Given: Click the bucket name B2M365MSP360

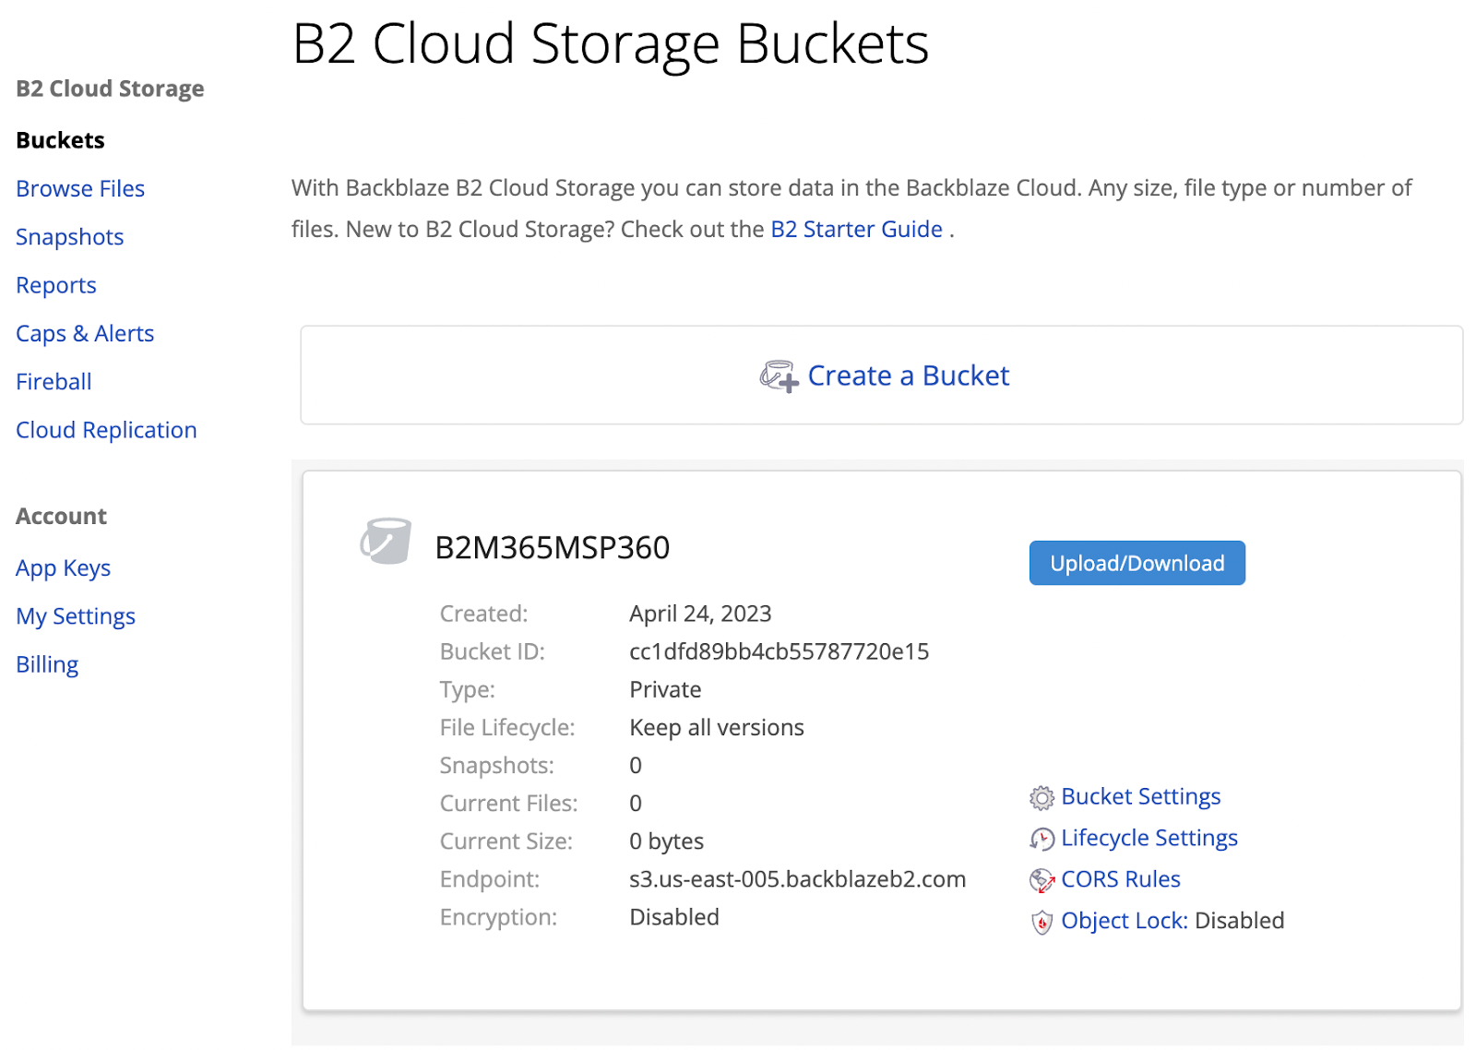Looking at the screenshot, I should (553, 548).
